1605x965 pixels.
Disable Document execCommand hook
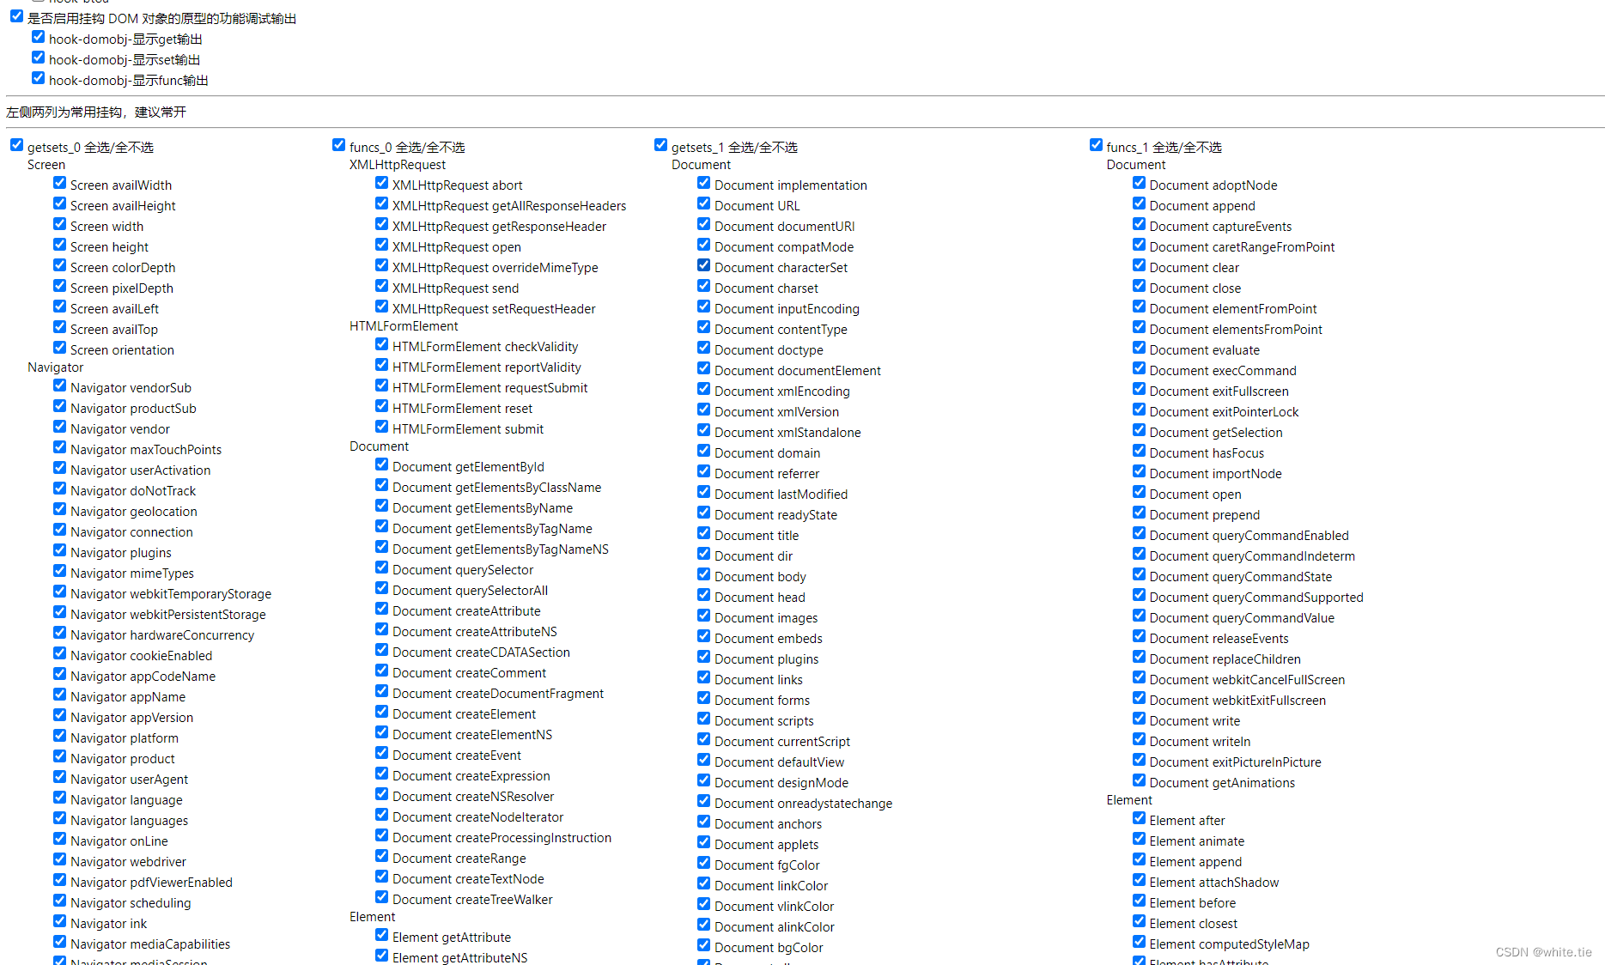click(x=1139, y=367)
